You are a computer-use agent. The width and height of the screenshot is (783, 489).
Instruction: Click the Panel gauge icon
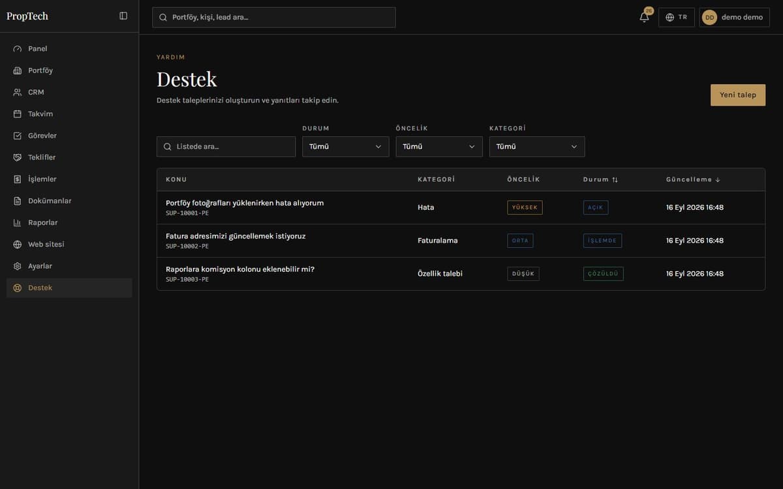point(18,49)
